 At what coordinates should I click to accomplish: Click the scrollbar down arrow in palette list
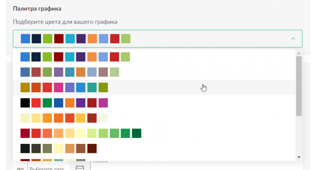(x=299, y=157)
